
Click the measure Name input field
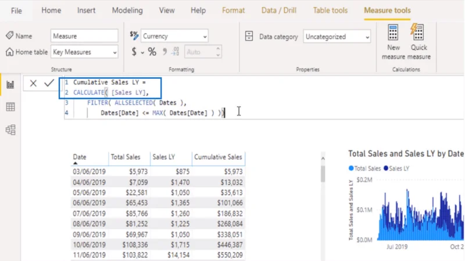click(84, 36)
